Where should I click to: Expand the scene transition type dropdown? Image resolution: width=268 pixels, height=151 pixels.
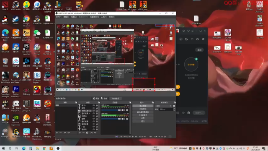click(163, 106)
